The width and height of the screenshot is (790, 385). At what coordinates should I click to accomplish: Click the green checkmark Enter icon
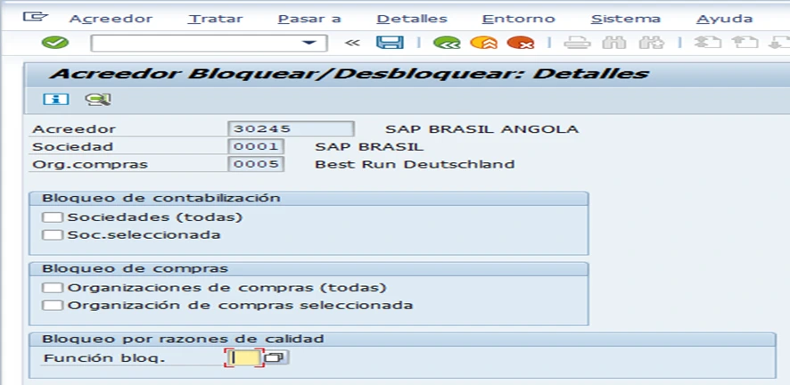55,43
